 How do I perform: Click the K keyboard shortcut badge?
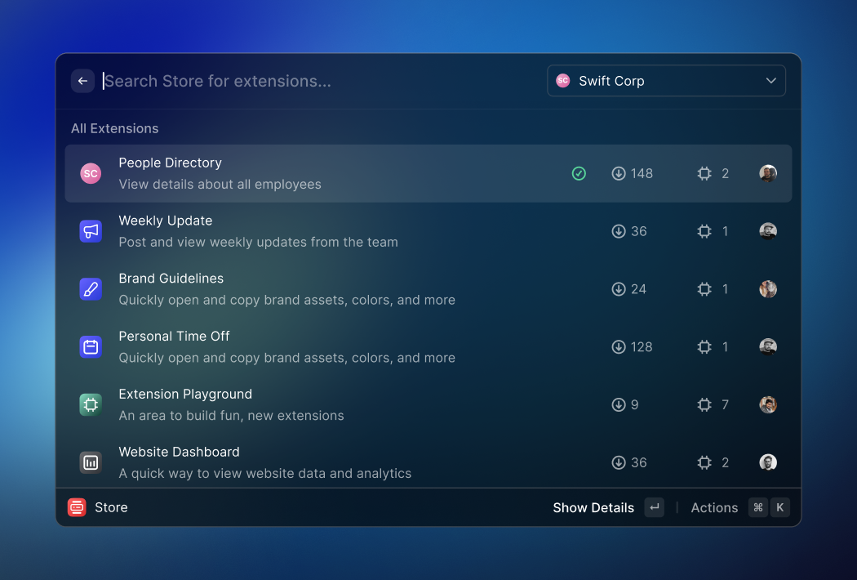(780, 507)
